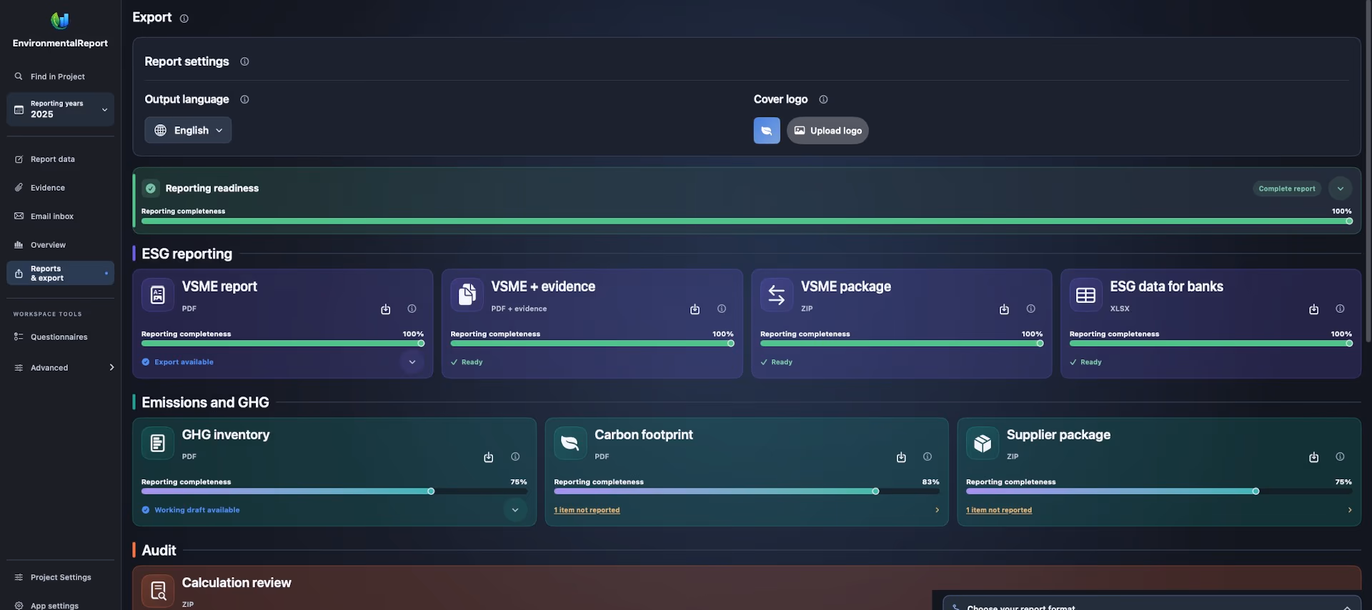Open Overview in the sidebar
This screenshot has width=1372, height=610.
(60, 245)
